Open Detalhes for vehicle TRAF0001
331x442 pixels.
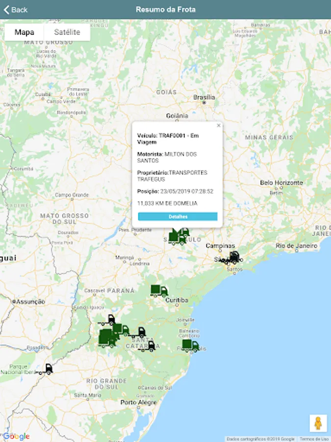(x=178, y=217)
